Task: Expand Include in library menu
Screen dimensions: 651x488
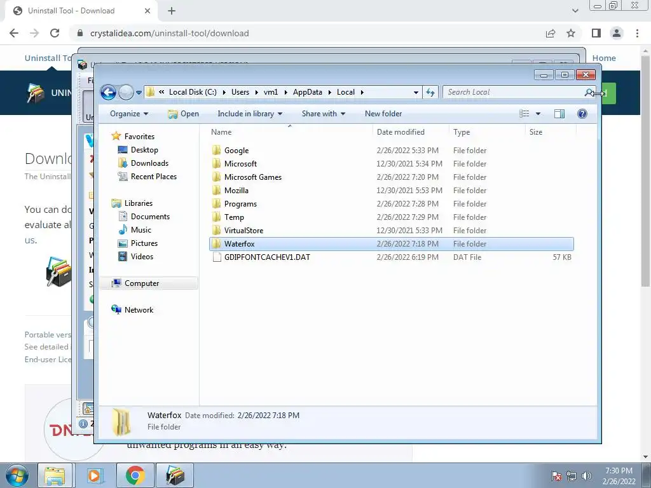Action: [250, 114]
